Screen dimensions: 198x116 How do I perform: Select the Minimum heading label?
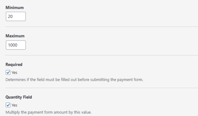coord(15,8)
